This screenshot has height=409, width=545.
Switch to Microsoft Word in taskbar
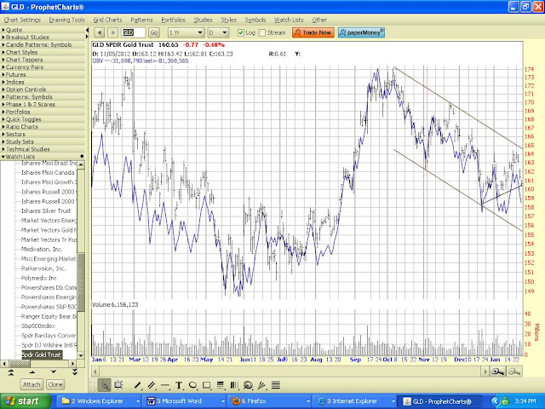[x=184, y=401]
